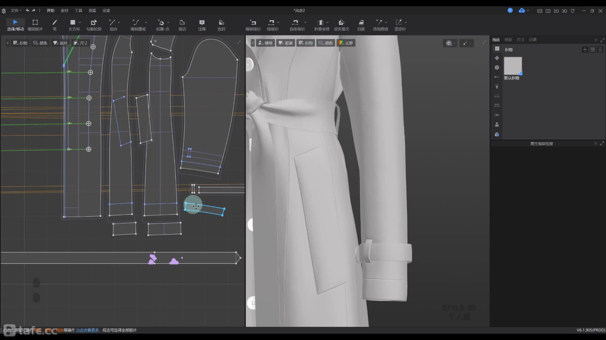Screen dimensions: 606x340
Task: Open the 设置 settings tab
Action: [106, 10]
